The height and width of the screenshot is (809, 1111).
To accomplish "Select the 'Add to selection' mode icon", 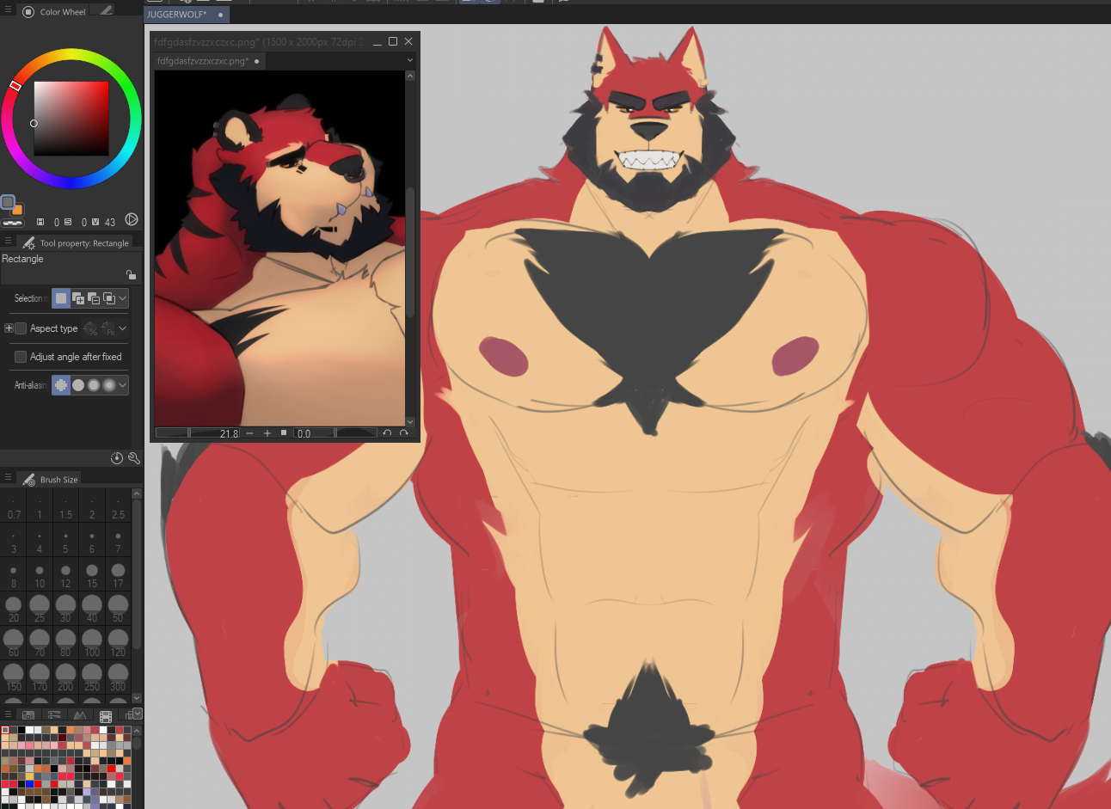I will click(78, 298).
